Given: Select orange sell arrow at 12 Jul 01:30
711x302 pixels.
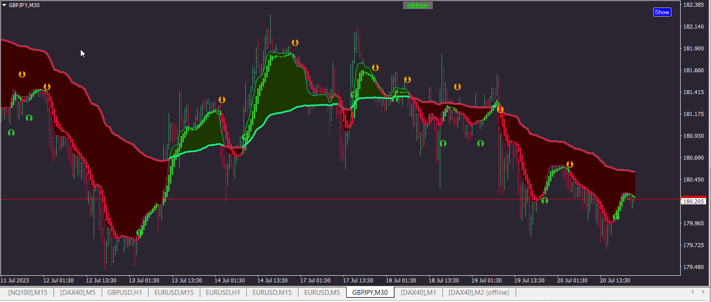Looking at the screenshot, I should [47, 87].
